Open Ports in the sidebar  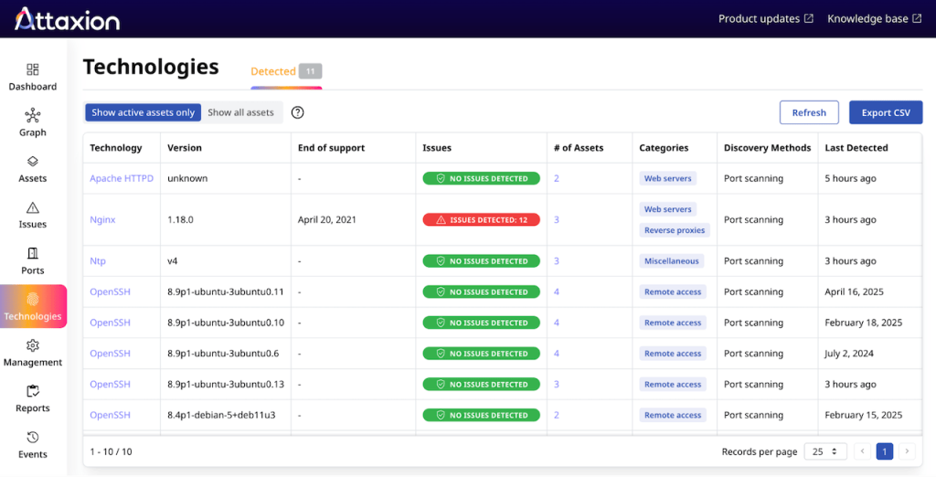(32, 261)
